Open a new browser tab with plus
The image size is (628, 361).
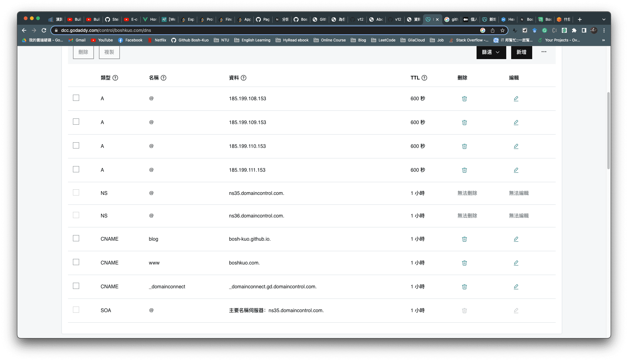(579, 19)
